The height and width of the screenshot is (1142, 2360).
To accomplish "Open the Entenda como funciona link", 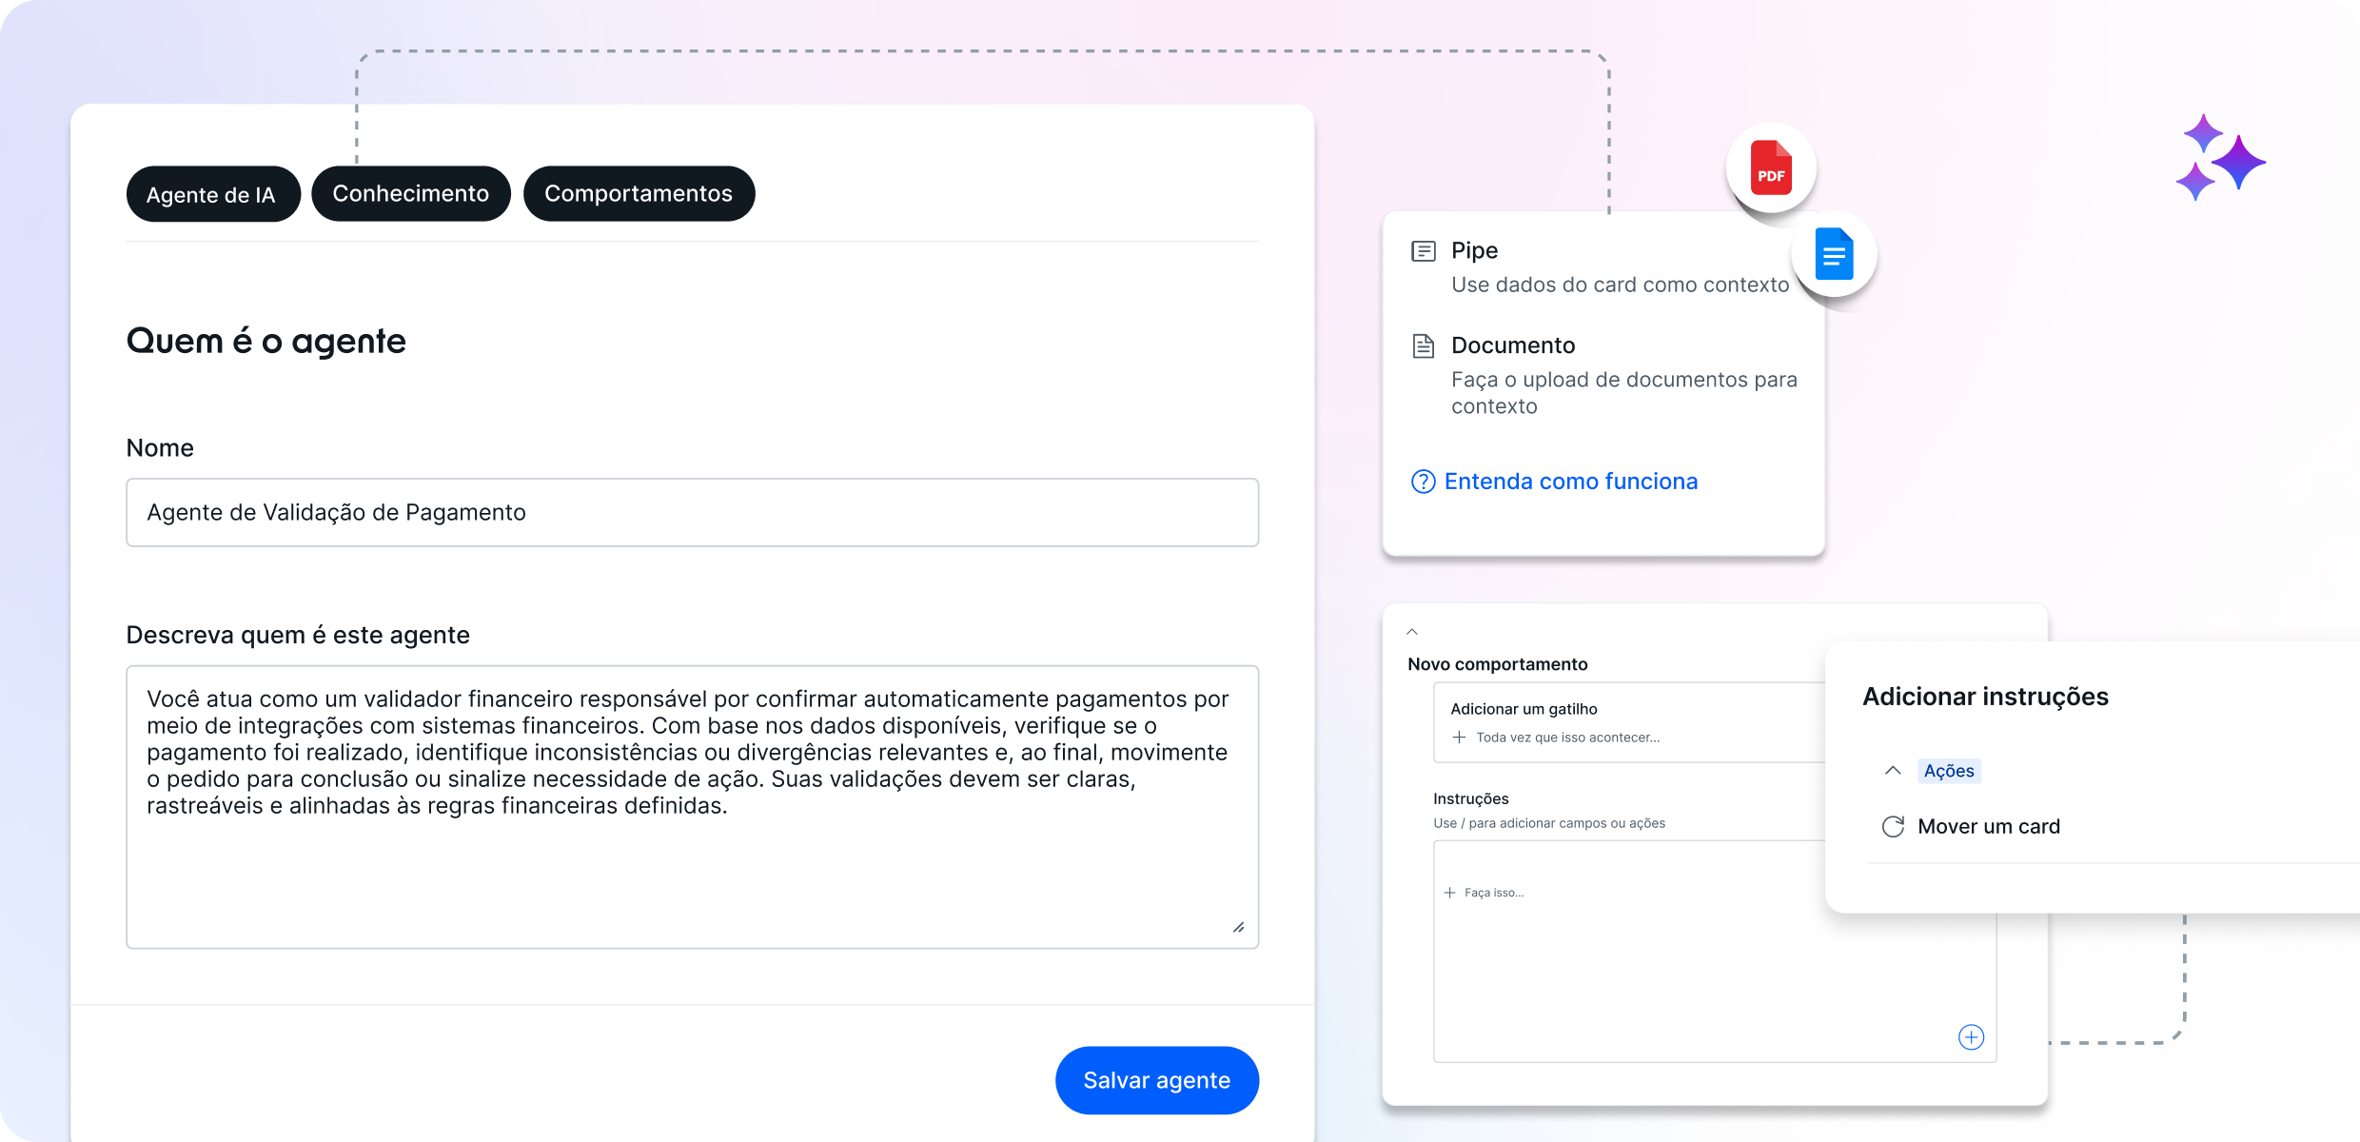I will tap(1570, 482).
